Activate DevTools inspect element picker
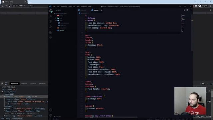The image size is (213, 120). [2, 84]
